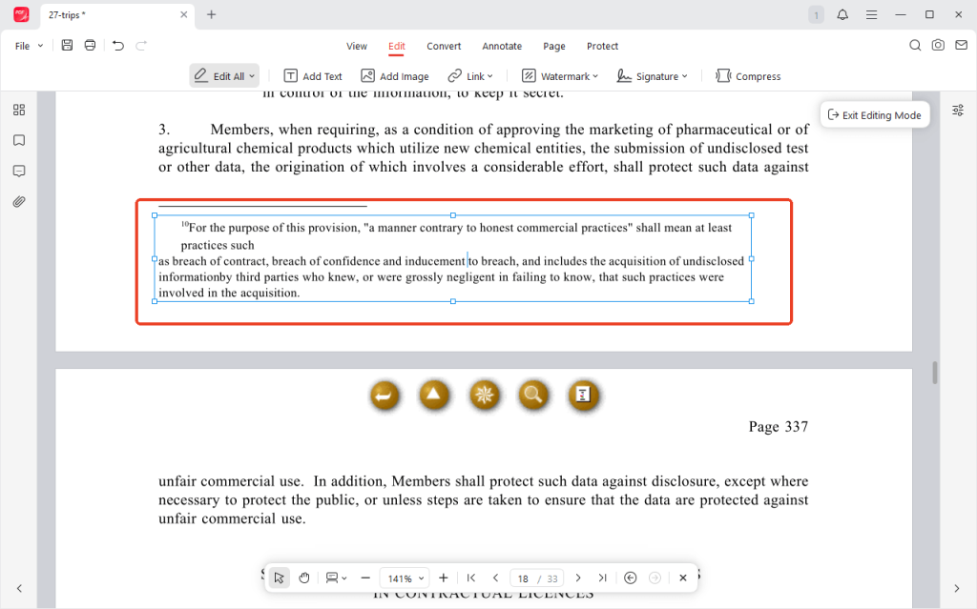This screenshot has height=609, width=977.
Task: Open the Annotate tab
Action: click(502, 46)
